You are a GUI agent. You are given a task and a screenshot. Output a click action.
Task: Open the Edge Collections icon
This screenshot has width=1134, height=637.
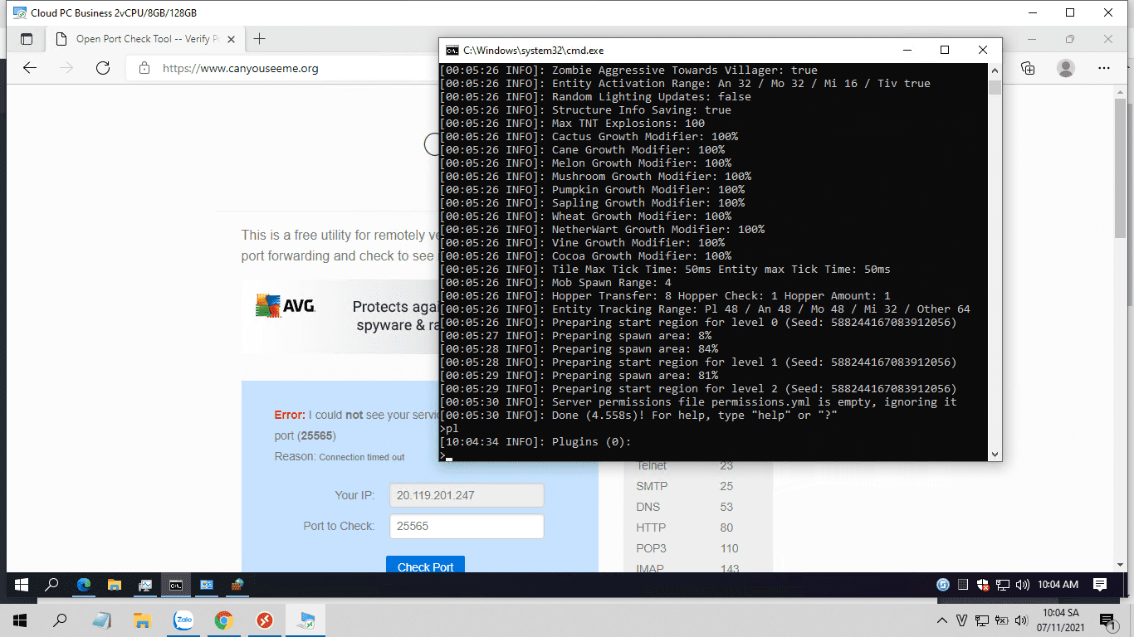[1028, 68]
